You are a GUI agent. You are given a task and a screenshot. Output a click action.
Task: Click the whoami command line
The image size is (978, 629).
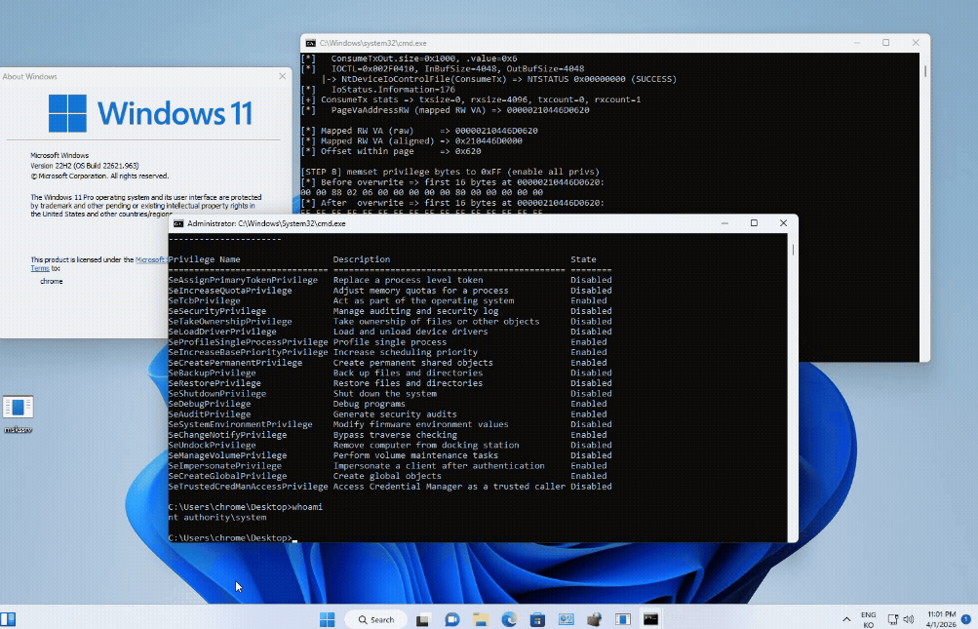(245, 507)
